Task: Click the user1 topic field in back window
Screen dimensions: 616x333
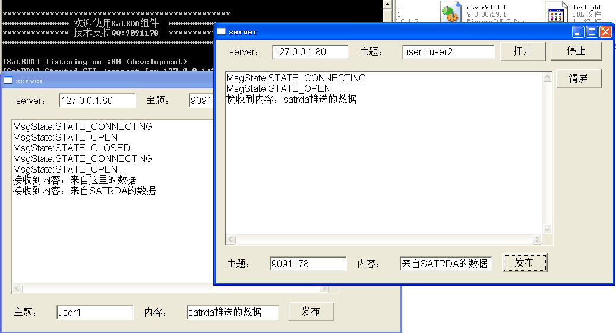Action: coord(94,312)
